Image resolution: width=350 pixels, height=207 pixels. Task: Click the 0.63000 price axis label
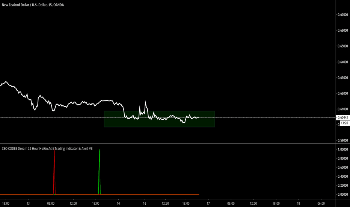[x=342, y=78]
